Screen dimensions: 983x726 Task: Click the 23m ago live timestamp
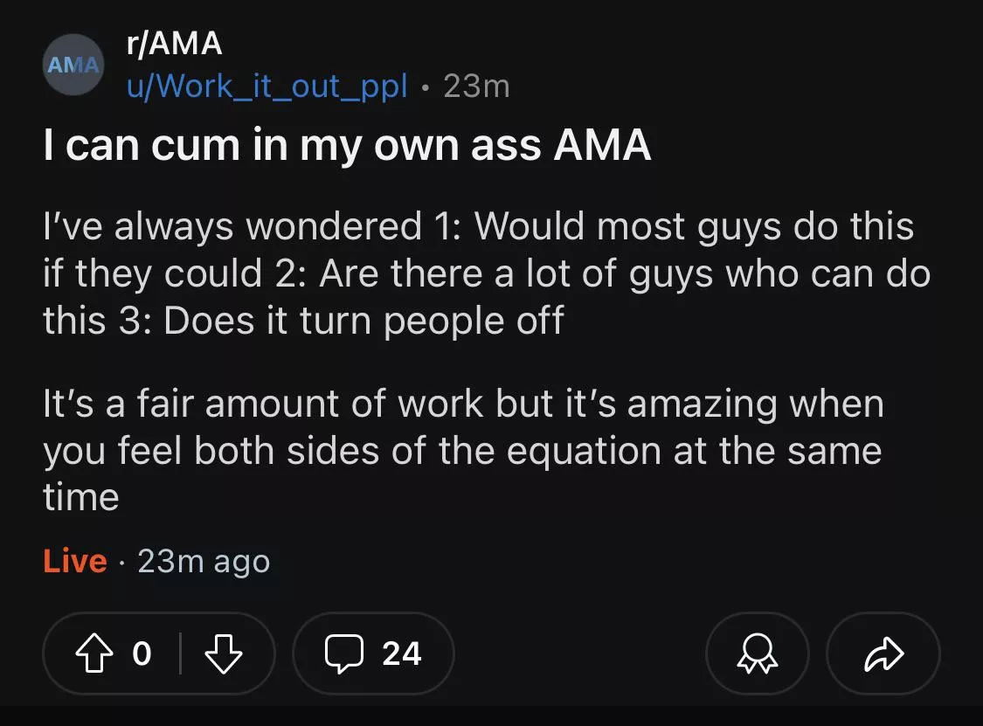204,561
